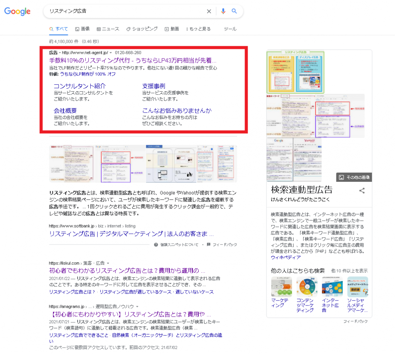This screenshot has width=395, height=354.
Task: Open softbank result リスティング広告 | デジタルマーケティング
Action: pyautogui.click(x=131, y=234)
